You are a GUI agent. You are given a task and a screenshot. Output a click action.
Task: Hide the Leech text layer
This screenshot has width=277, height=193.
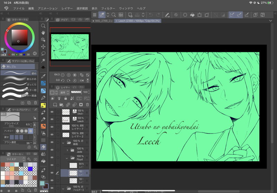tap(52, 119)
